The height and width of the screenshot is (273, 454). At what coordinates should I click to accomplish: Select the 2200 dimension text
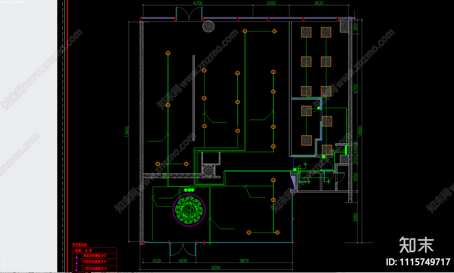[271, 3]
